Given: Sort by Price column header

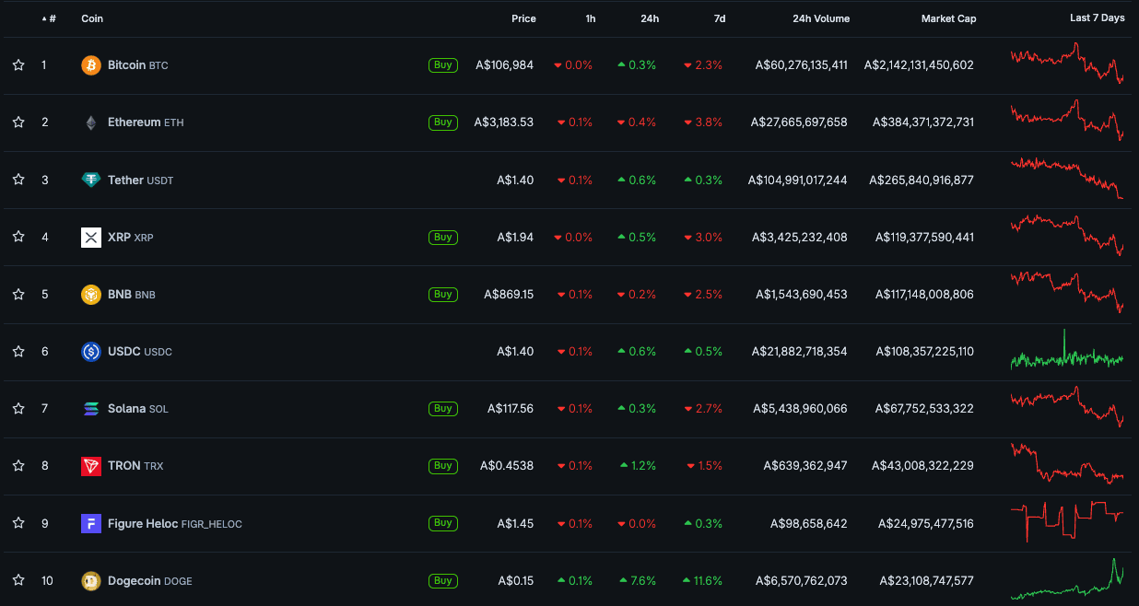Looking at the screenshot, I should pyautogui.click(x=523, y=18).
